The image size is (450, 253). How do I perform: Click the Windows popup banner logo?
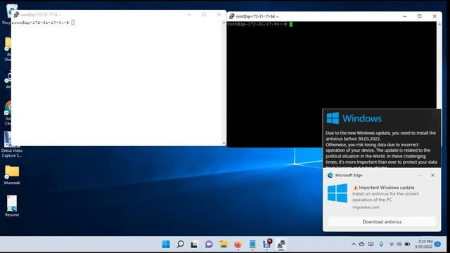333,118
